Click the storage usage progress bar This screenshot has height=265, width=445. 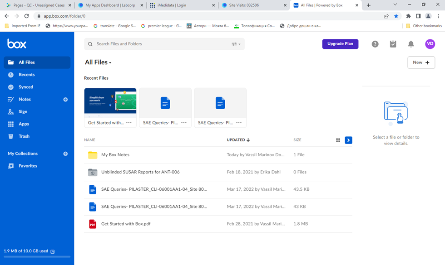click(x=37, y=257)
